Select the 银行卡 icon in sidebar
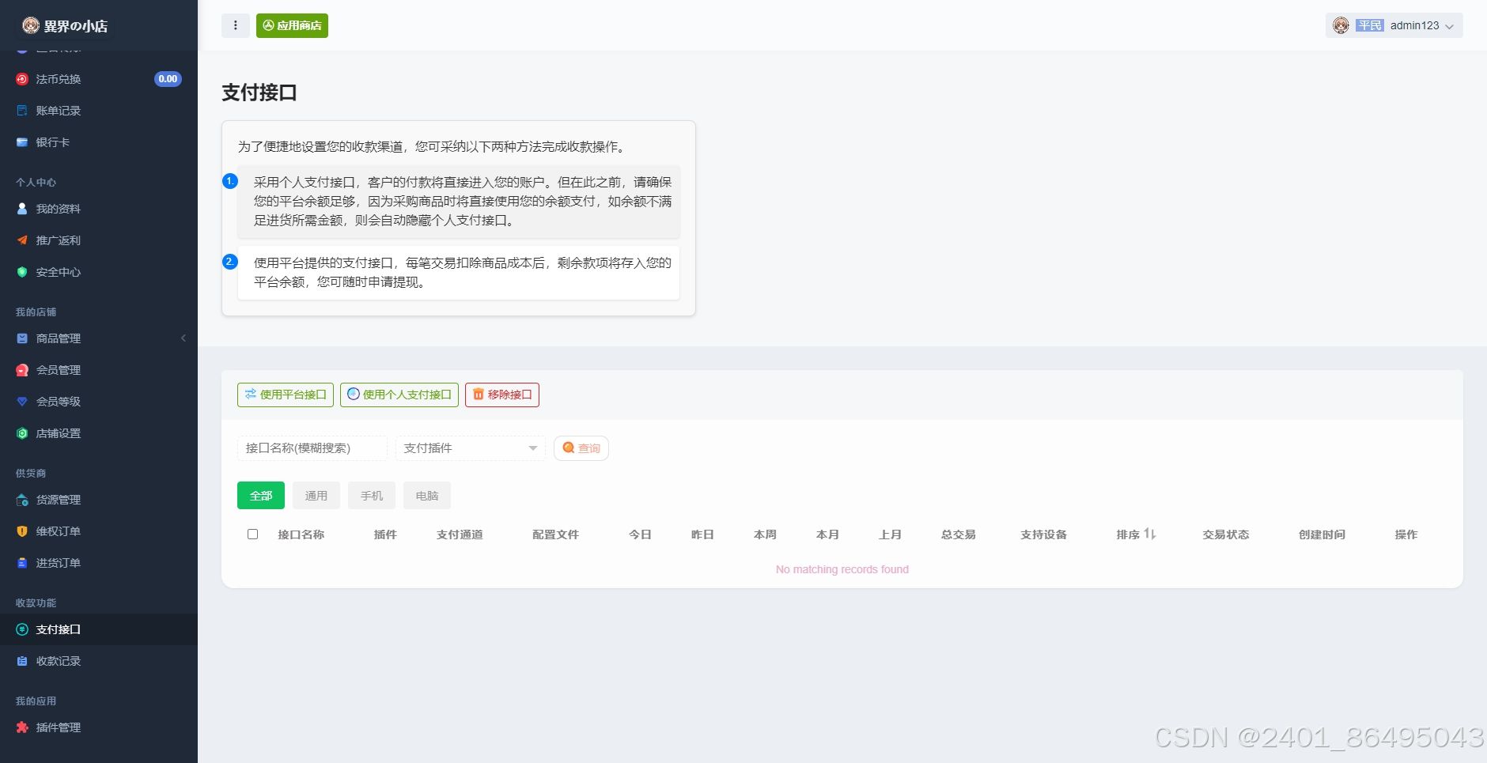Viewport: 1487px width, 763px height. (x=22, y=142)
